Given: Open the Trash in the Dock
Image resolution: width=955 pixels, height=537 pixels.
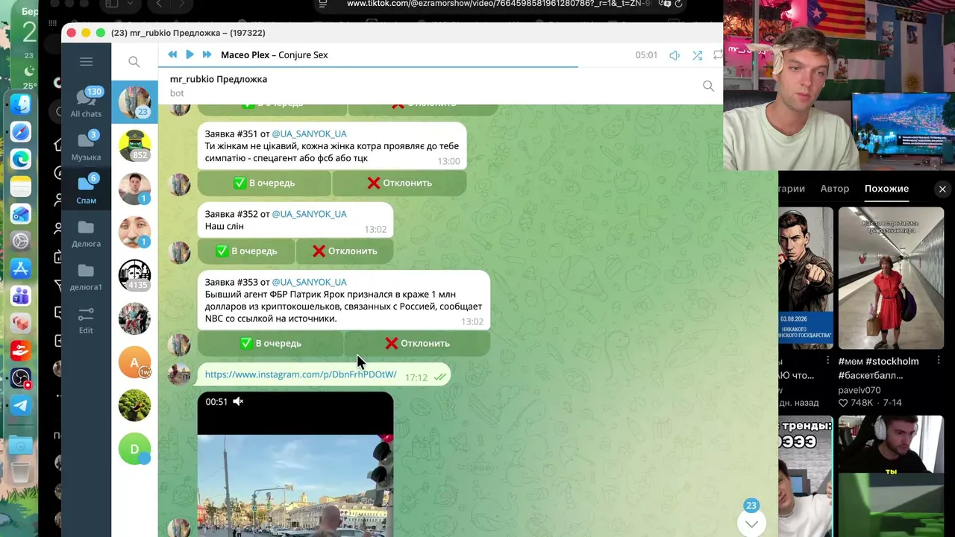Looking at the screenshot, I should click(20, 472).
